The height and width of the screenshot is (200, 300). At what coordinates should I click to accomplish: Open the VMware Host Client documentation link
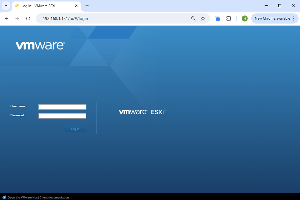pos(38,197)
